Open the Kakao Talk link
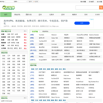This screenshot has width=103, height=103. pos(55,38)
